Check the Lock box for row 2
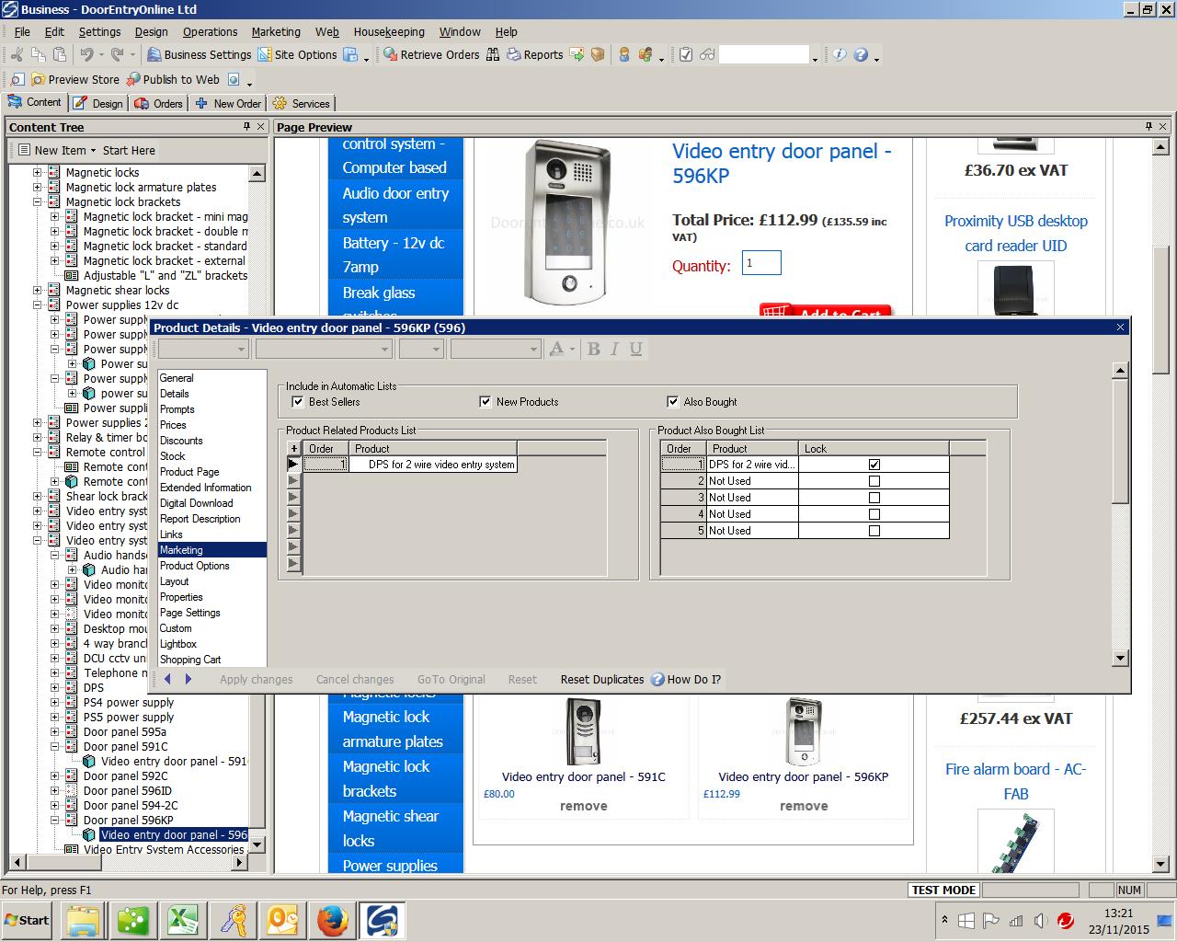This screenshot has height=942, width=1177. coord(874,481)
